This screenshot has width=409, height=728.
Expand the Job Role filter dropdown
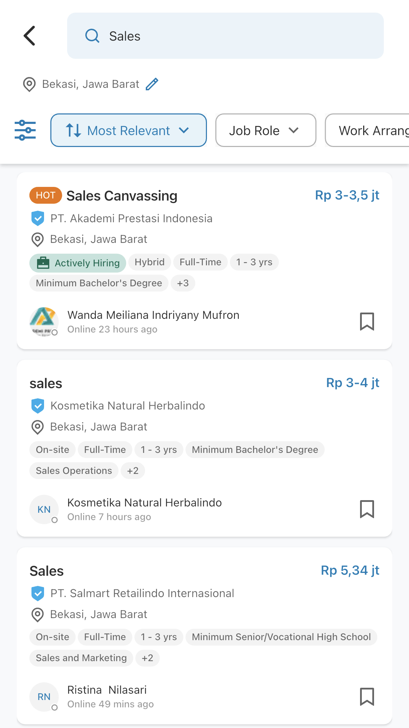pyautogui.click(x=266, y=130)
